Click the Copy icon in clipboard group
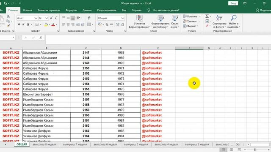This screenshot has width=271, height=152. click(x=8, y=21)
